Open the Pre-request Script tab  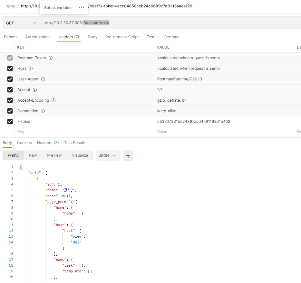tap(122, 37)
